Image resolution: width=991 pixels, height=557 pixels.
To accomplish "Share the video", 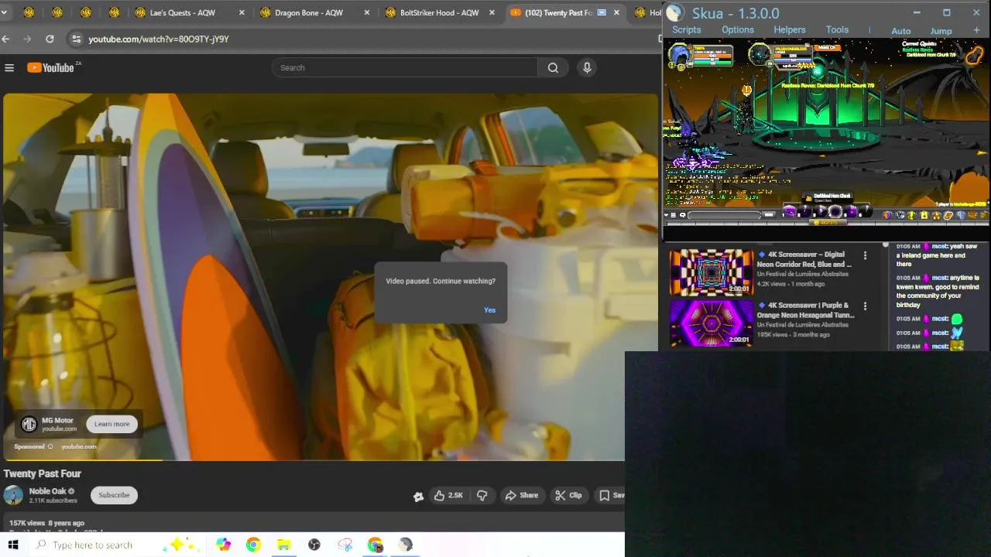I will click(x=521, y=495).
